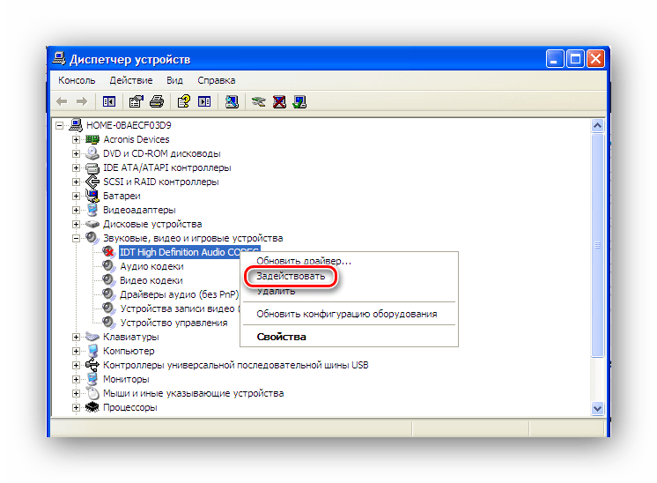Expand the Батареи node
Image resolution: width=657 pixels, height=483 pixels.
click(x=76, y=196)
